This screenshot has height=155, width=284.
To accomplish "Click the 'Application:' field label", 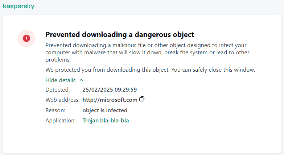I will click(61, 120).
